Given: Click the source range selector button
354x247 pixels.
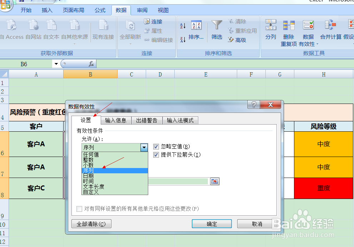Looking at the screenshot, I should [215, 181].
